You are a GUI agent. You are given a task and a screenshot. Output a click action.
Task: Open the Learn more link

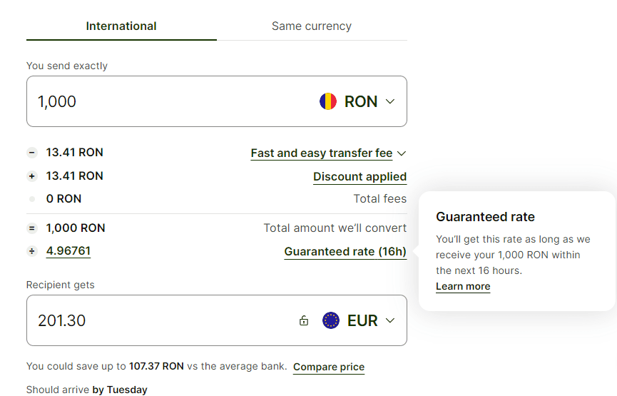click(463, 287)
